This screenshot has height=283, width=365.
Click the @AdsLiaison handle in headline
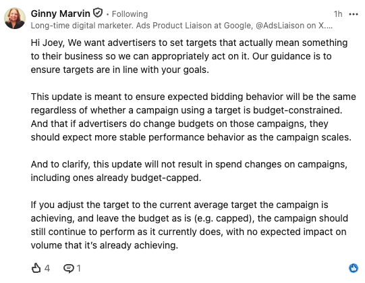point(280,26)
